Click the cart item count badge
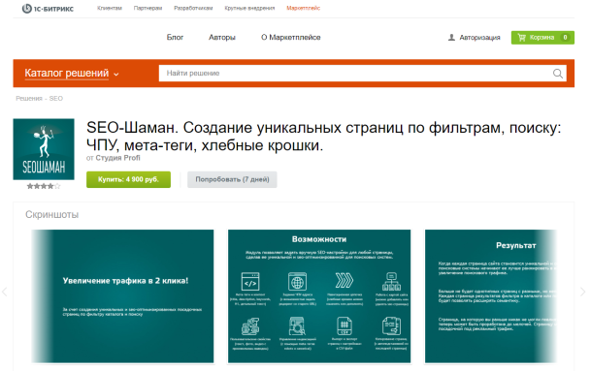The height and width of the screenshot is (371, 590). coord(565,37)
